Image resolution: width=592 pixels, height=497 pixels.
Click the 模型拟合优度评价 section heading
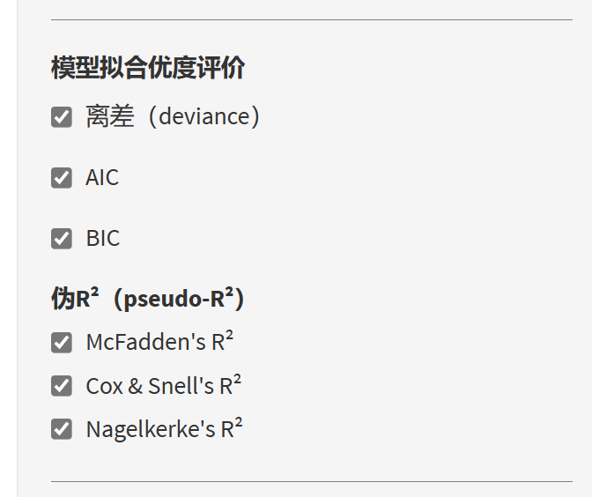(147, 68)
